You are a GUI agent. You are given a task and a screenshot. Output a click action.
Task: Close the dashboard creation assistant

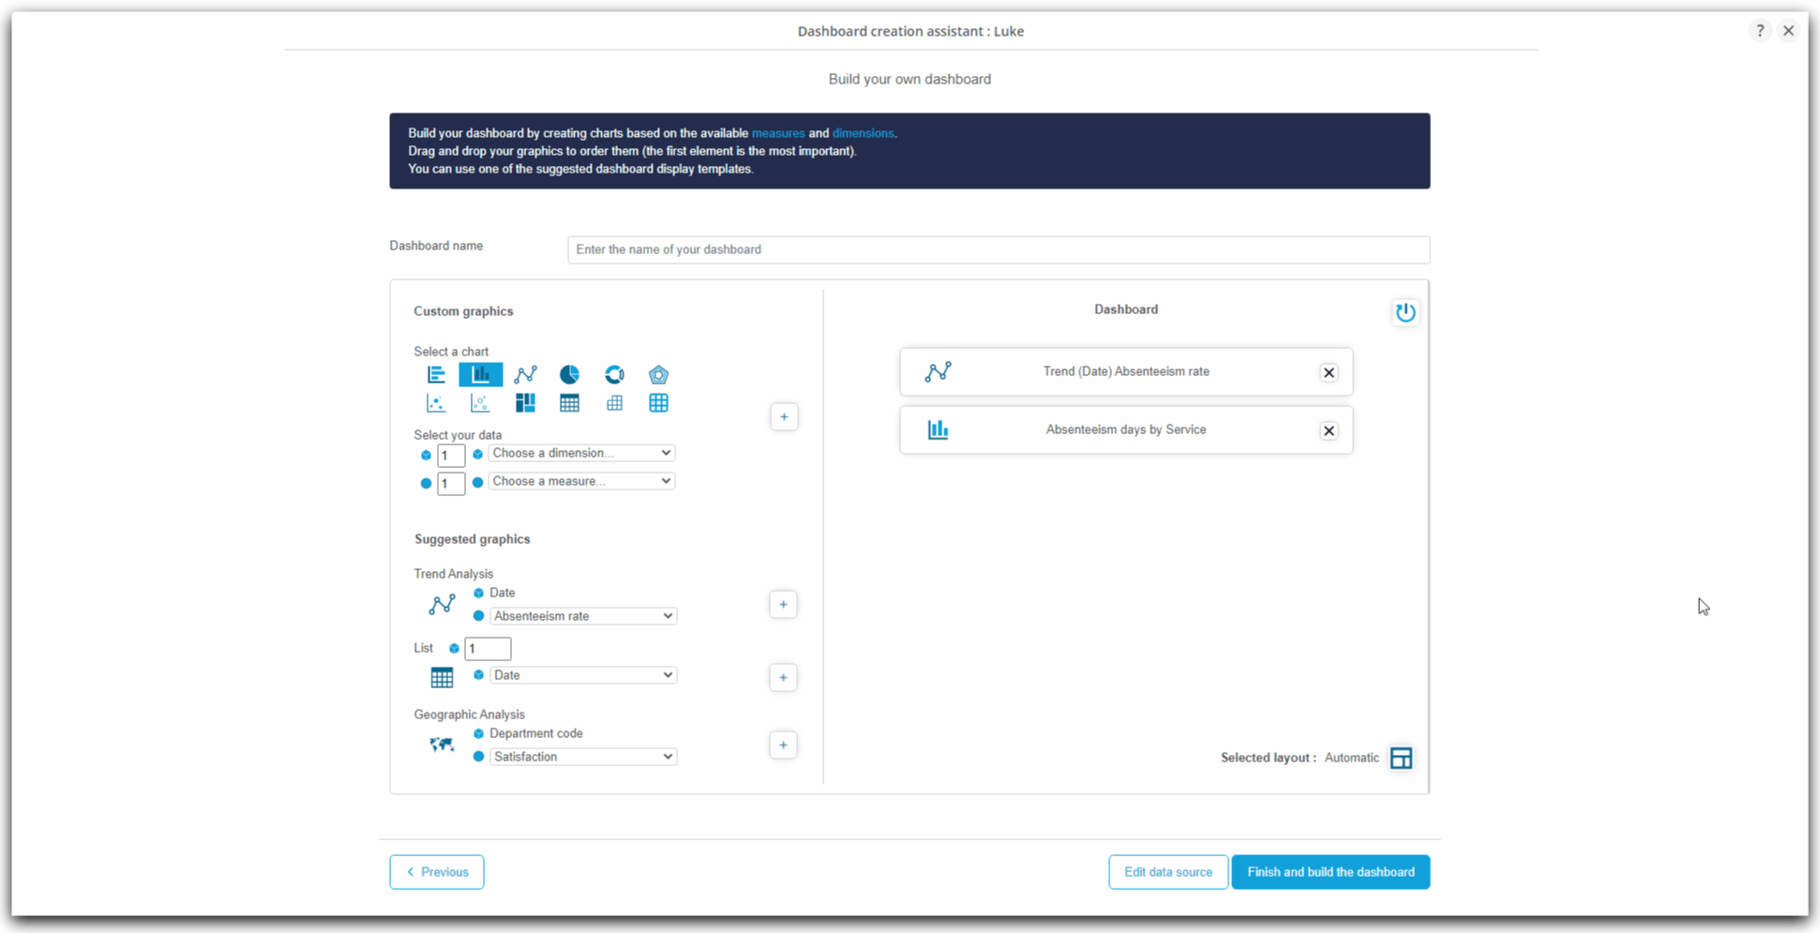click(x=1788, y=31)
